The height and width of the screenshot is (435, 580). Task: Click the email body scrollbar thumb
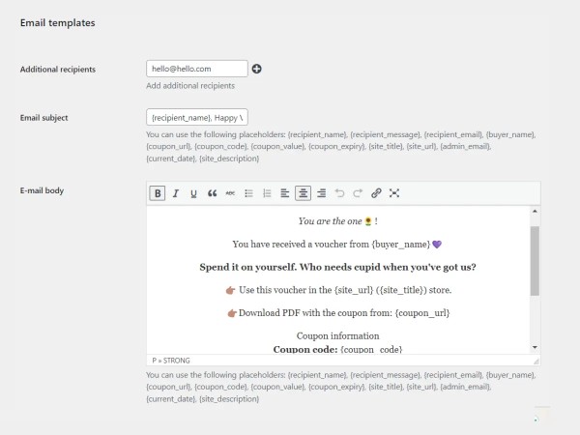[535, 261]
